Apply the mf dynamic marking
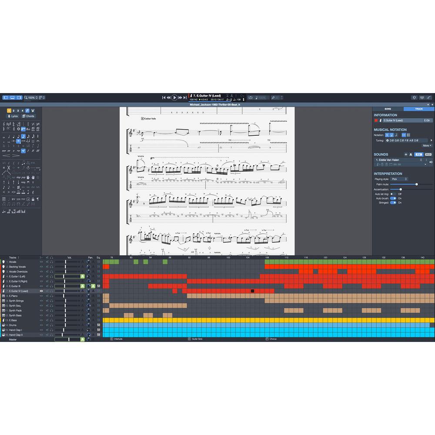 click(23, 151)
